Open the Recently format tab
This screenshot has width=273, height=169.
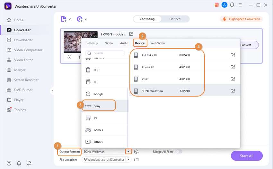click(x=92, y=43)
